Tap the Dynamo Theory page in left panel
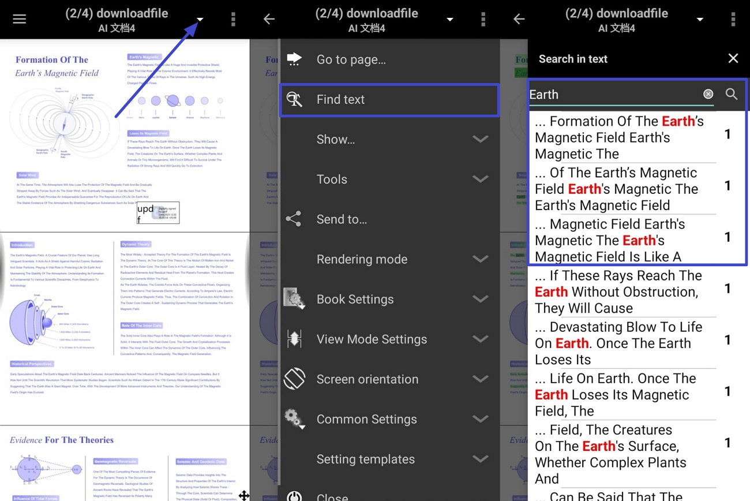This screenshot has width=750, height=501. click(x=125, y=329)
